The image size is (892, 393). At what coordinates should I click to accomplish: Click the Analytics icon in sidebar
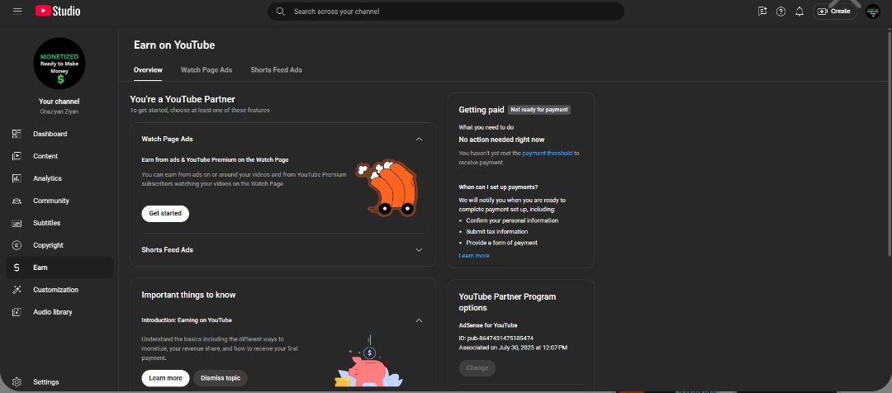17,178
